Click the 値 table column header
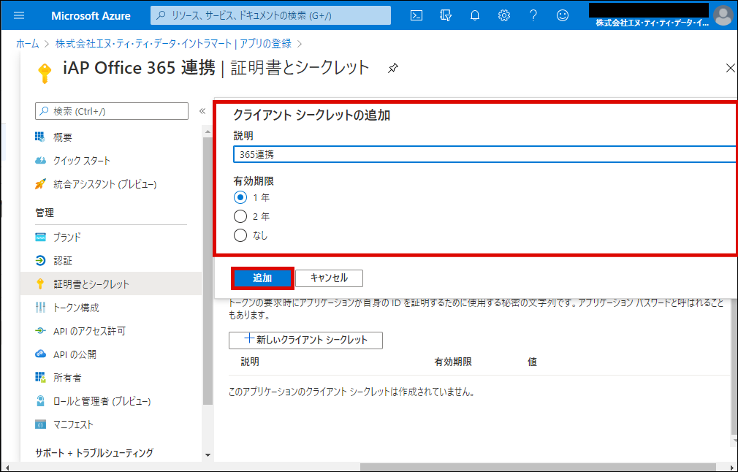The image size is (738, 472). point(533,362)
